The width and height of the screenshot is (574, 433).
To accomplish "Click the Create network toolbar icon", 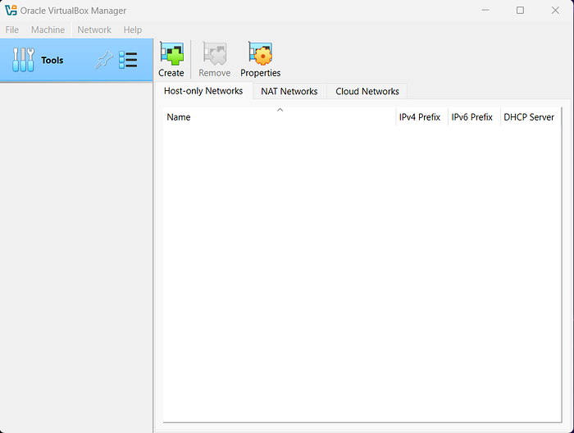I will 171,59.
